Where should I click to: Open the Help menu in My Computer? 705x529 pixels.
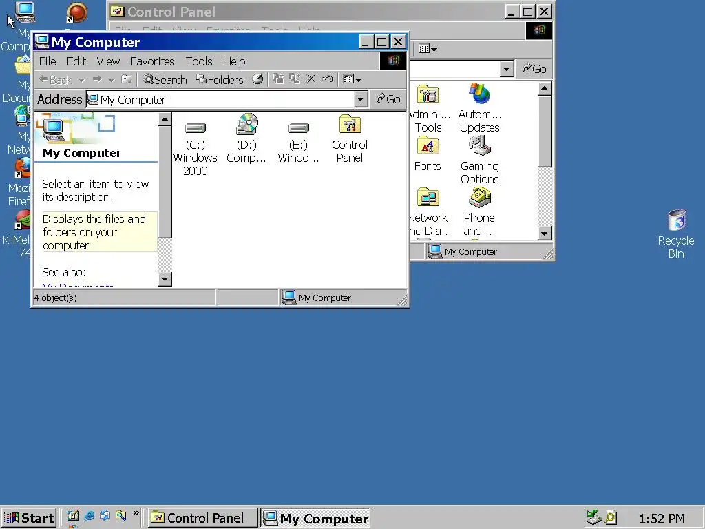pos(234,61)
